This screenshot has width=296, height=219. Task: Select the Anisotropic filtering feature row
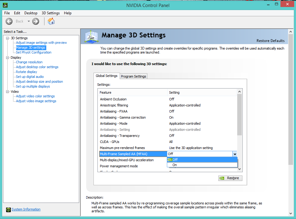point(168,105)
